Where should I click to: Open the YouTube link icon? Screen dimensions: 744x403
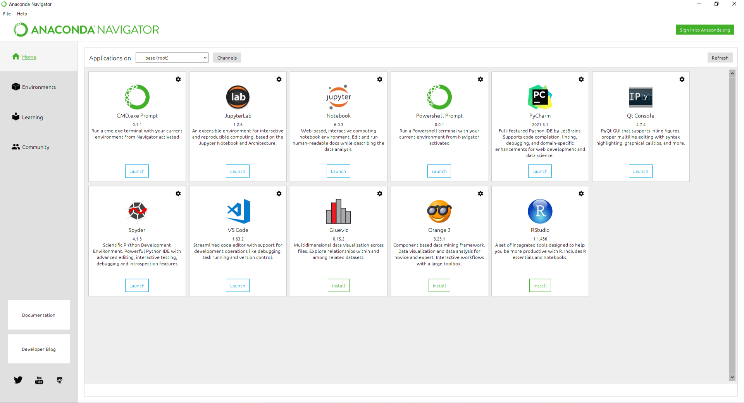[39, 380]
